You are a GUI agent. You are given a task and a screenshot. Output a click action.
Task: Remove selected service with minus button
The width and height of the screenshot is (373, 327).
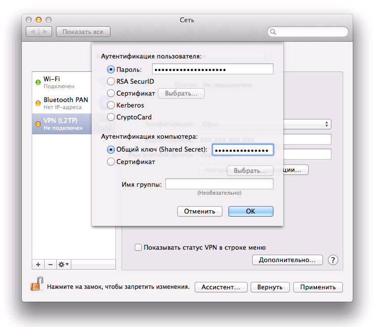point(50,265)
